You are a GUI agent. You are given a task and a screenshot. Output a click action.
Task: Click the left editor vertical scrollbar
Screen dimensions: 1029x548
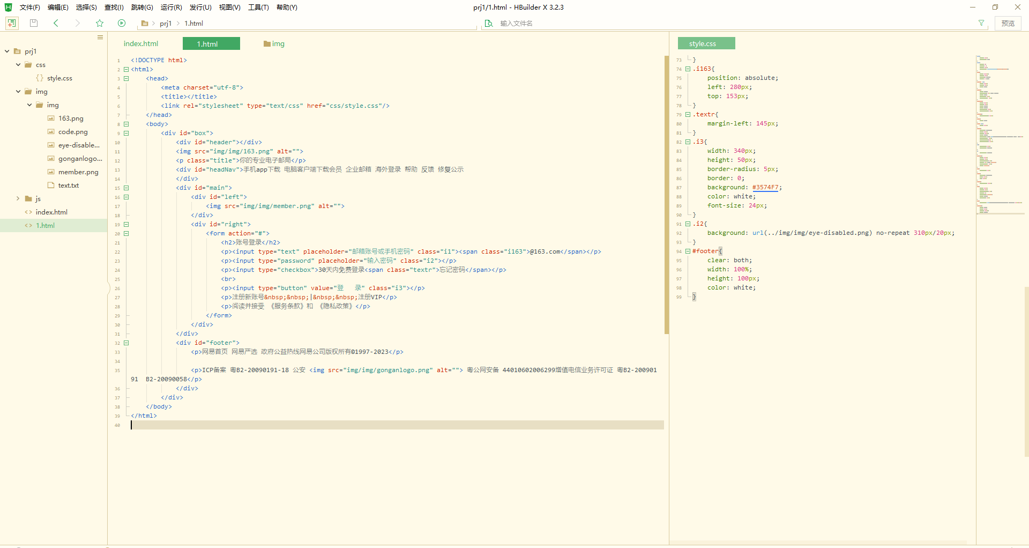point(667,195)
